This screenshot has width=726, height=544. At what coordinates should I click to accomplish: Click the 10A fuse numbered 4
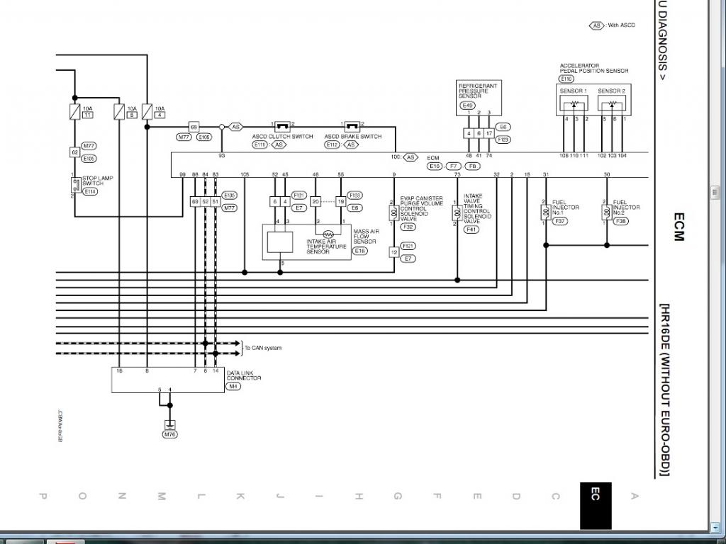[147, 111]
